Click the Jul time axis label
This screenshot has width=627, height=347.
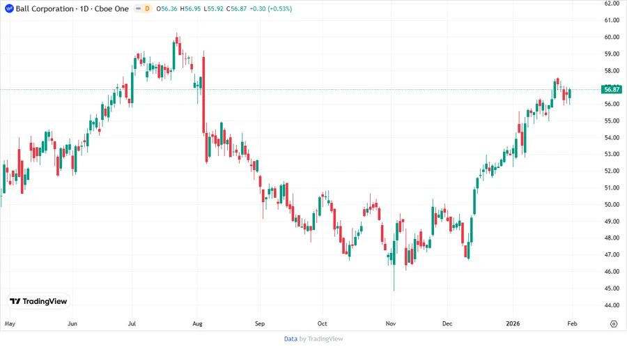132,323
